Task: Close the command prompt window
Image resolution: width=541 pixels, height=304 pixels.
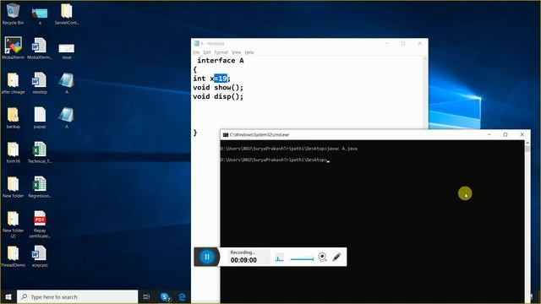Action: pos(522,135)
